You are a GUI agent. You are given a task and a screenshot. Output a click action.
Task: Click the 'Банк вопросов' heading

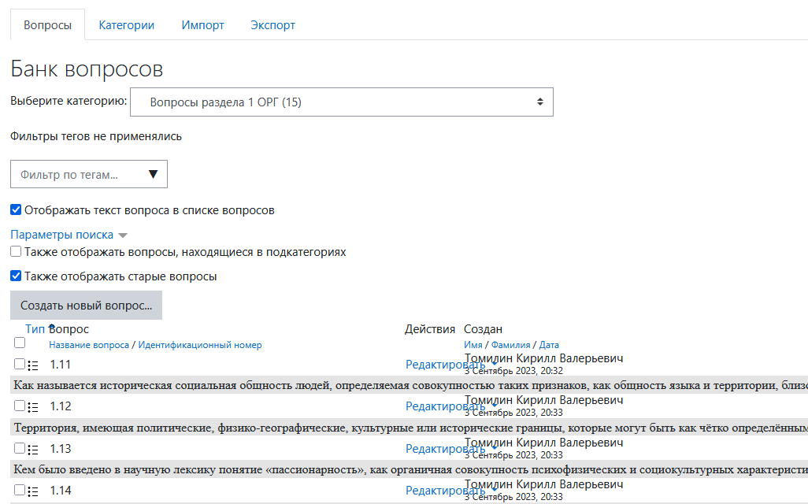(x=87, y=69)
